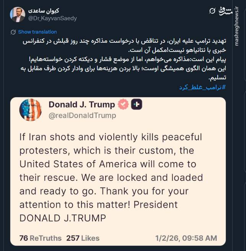Click Donald Trump's verified badge
Image resolution: width=246 pixels, height=251 pixels.
click(123, 104)
